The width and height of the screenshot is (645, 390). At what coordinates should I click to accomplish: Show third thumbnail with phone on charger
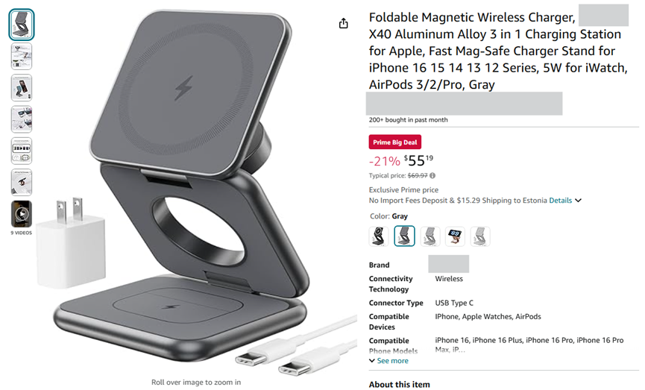pos(22,88)
